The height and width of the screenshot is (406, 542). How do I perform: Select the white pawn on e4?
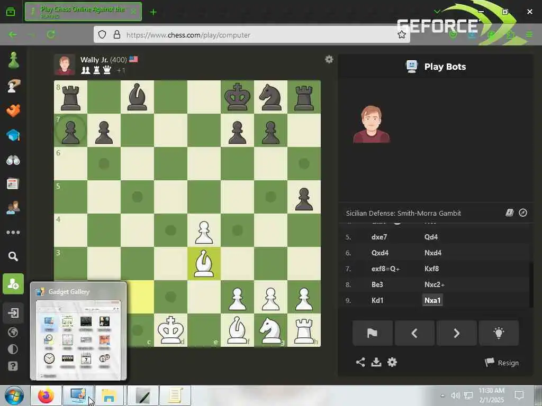[x=204, y=230]
